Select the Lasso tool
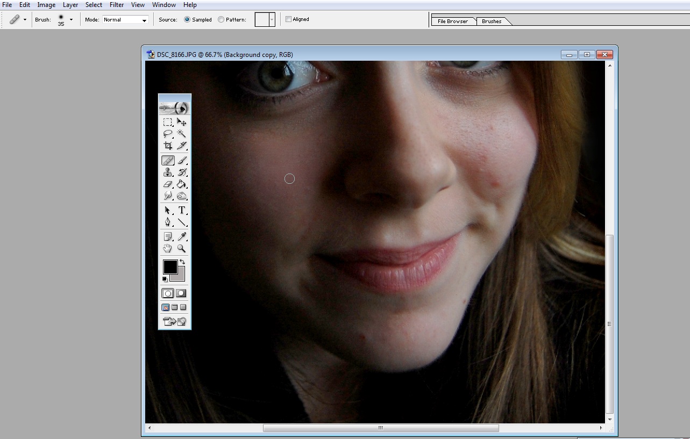This screenshot has width=690, height=439. click(168, 134)
